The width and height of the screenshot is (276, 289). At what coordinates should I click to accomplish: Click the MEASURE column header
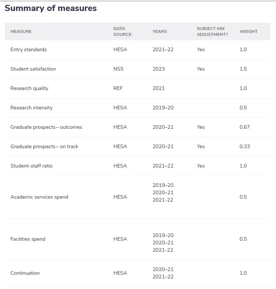click(x=21, y=31)
